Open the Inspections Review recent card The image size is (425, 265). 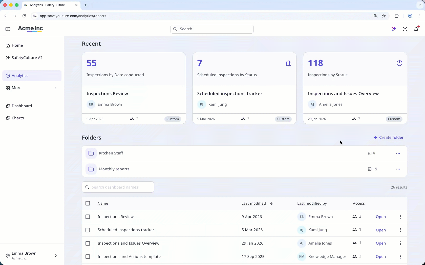[x=134, y=88]
